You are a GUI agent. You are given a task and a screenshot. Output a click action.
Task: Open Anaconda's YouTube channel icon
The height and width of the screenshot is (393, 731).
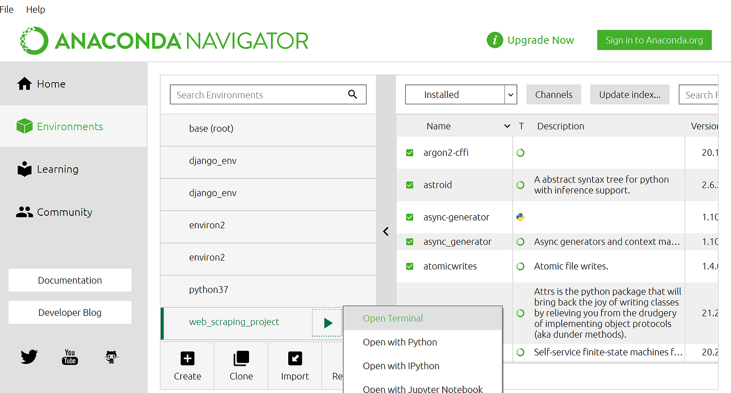pyautogui.click(x=69, y=357)
